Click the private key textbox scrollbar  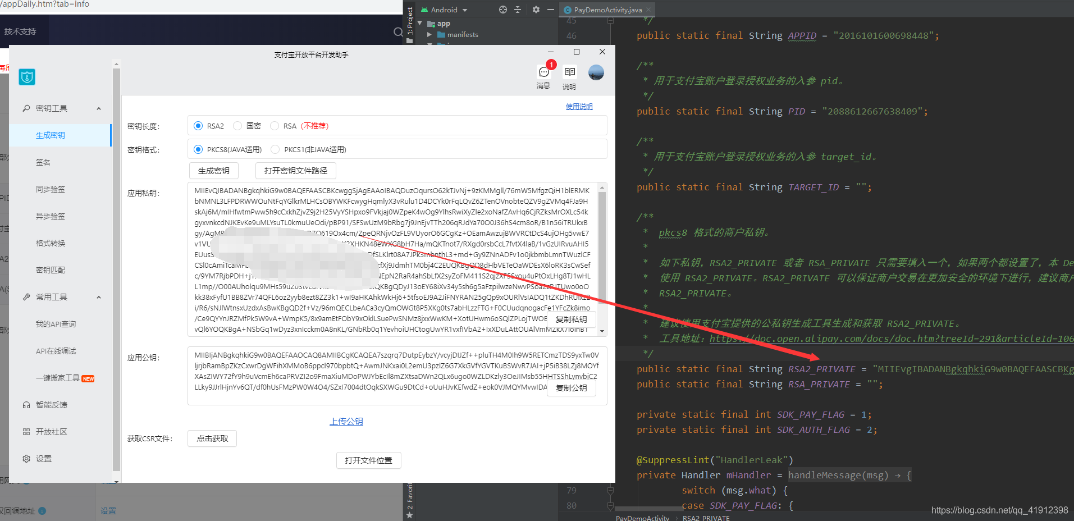[602, 247]
